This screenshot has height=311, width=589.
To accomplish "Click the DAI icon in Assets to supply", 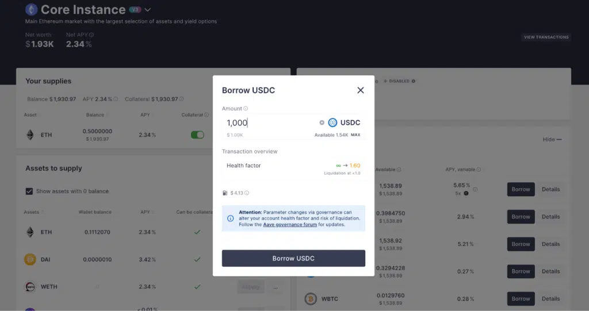I will pyautogui.click(x=30, y=259).
